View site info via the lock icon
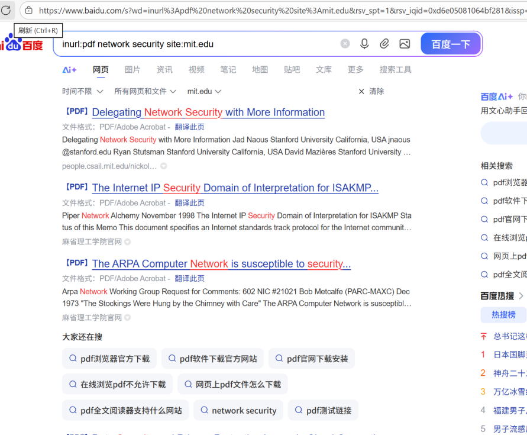Image resolution: width=527 pixels, height=435 pixels. click(x=29, y=11)
